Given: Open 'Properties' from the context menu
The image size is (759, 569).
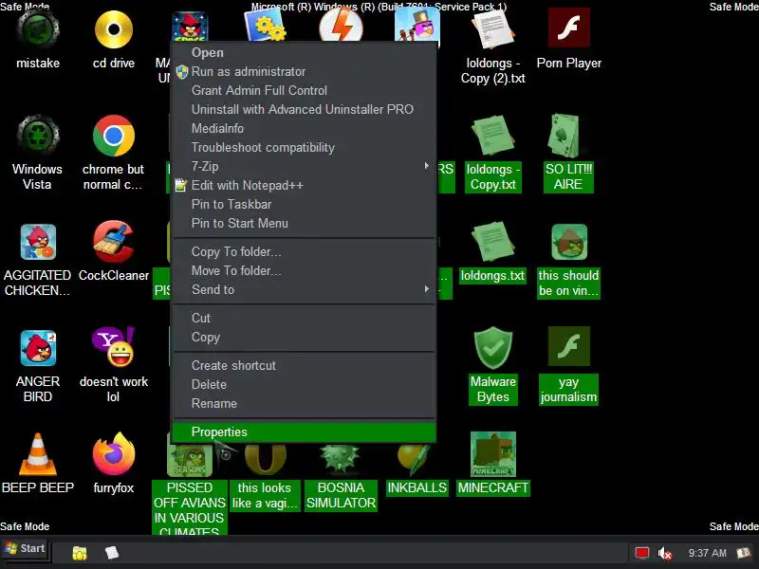Looking at the screenshot, I should tap(305, 432).
